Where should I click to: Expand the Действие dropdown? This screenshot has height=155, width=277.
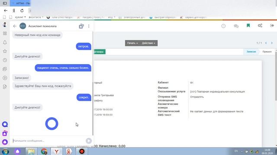(148, 43)
